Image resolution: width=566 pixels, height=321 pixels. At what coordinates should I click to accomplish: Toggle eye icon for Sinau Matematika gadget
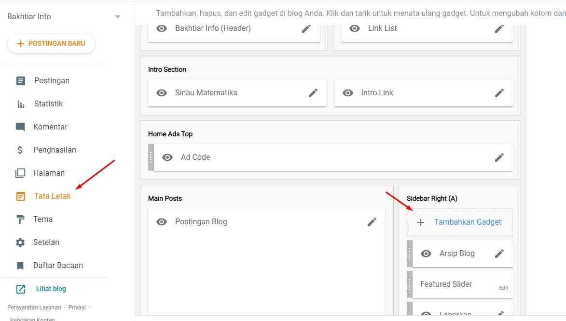162,93
